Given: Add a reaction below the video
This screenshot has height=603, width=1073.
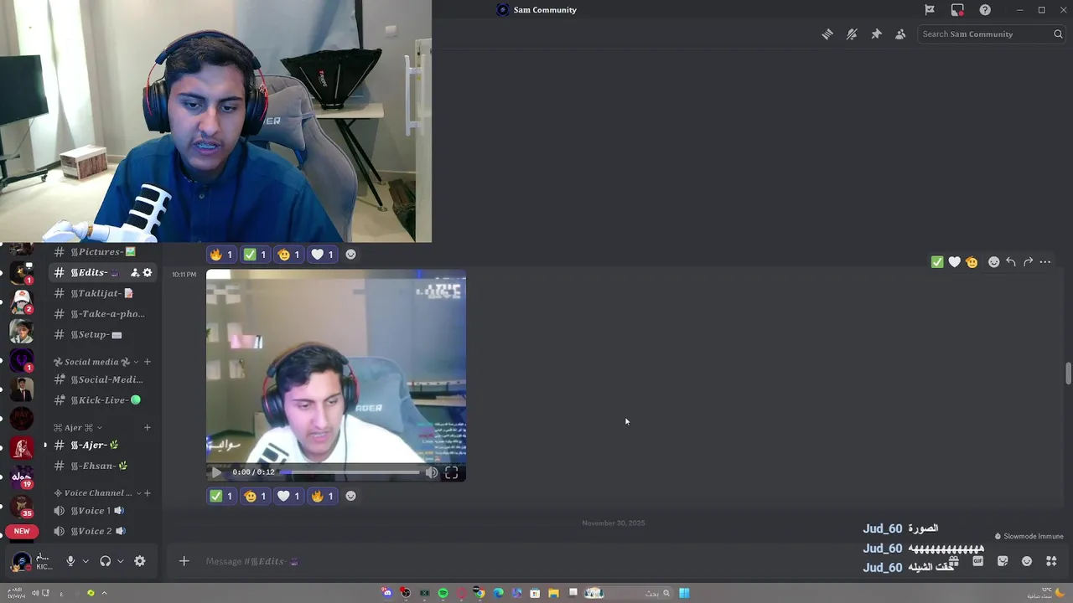Looking at the screenshot, I should tap(350, 496).
